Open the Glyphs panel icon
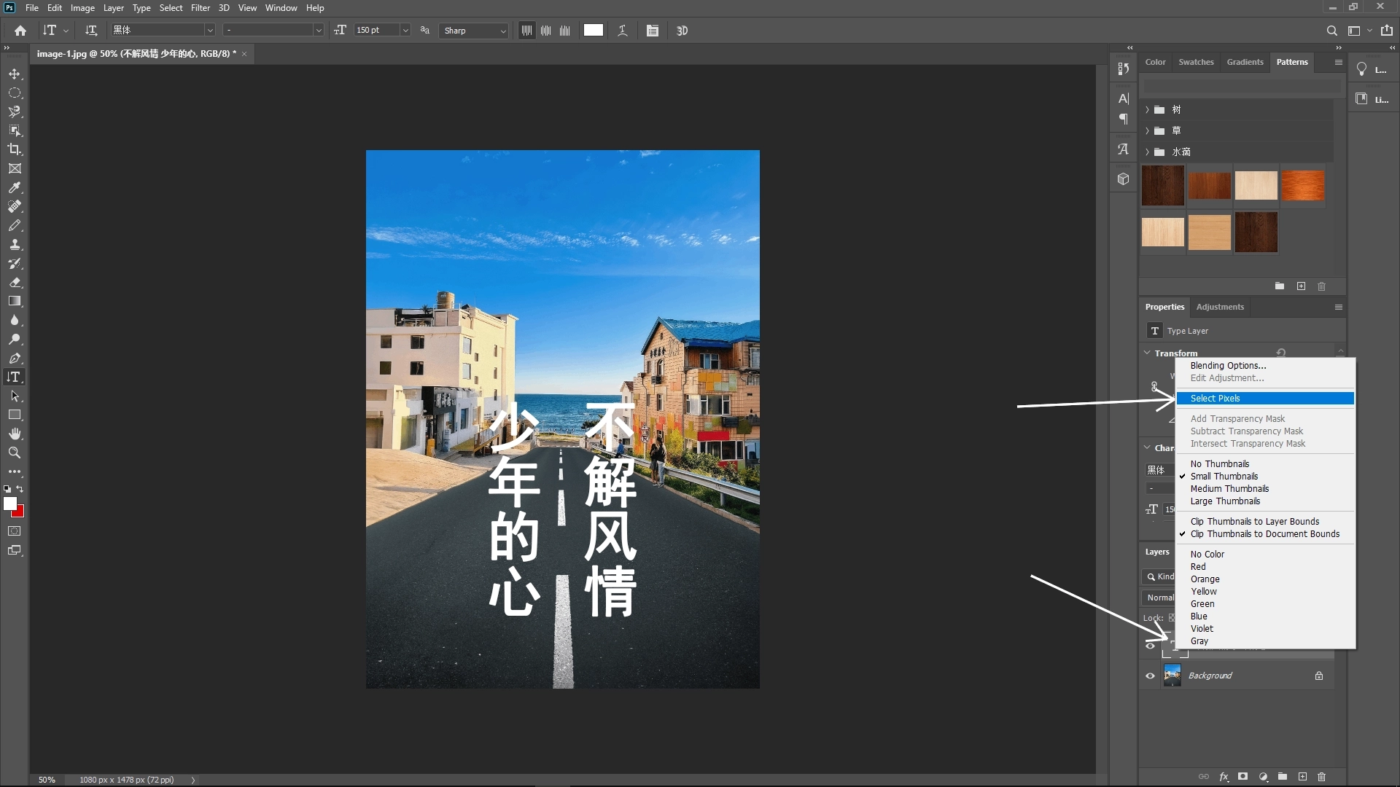 coord(1124,149)
